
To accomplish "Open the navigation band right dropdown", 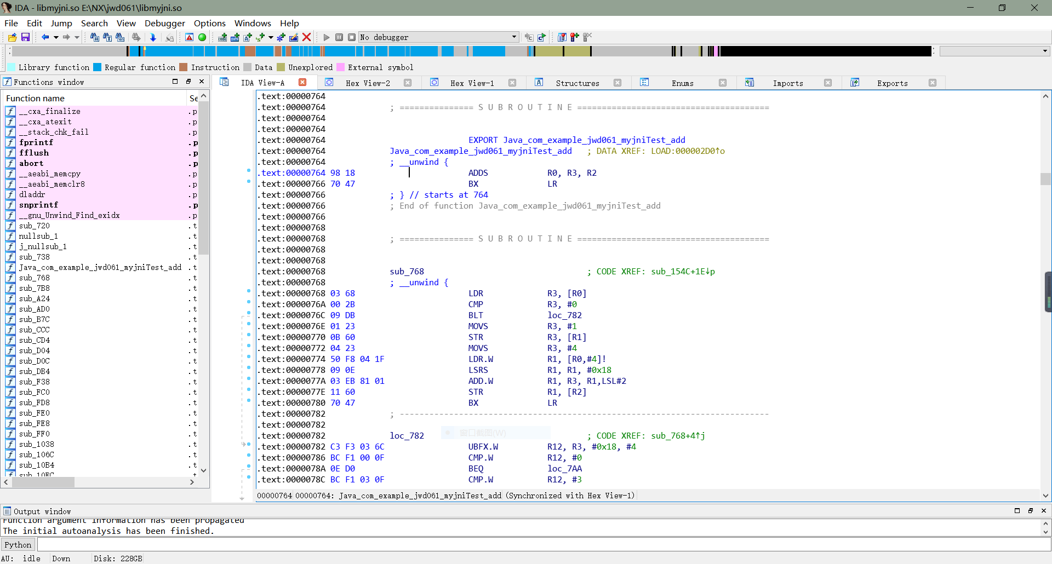I will (x=1045, y=51).
